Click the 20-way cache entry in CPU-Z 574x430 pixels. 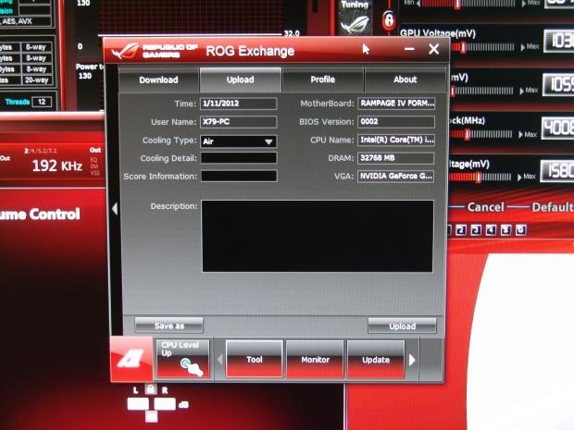click(36, 80)
